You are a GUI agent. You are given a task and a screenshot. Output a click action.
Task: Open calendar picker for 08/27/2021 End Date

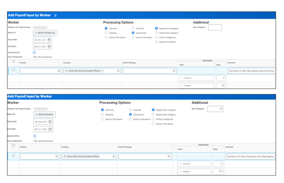[49, 46]
